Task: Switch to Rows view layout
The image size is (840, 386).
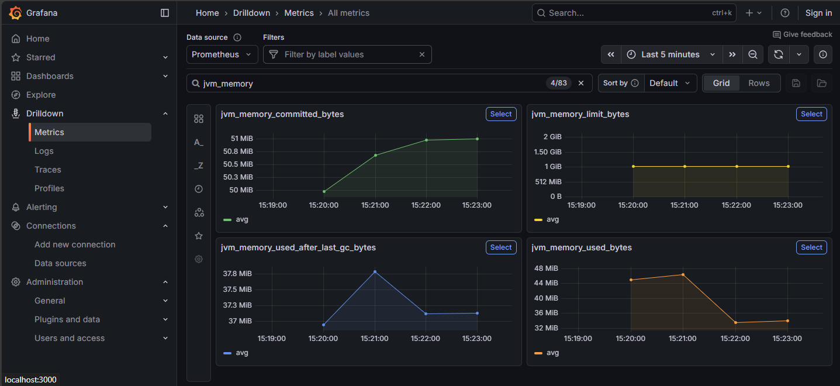Action: click(x=759, y=83)
